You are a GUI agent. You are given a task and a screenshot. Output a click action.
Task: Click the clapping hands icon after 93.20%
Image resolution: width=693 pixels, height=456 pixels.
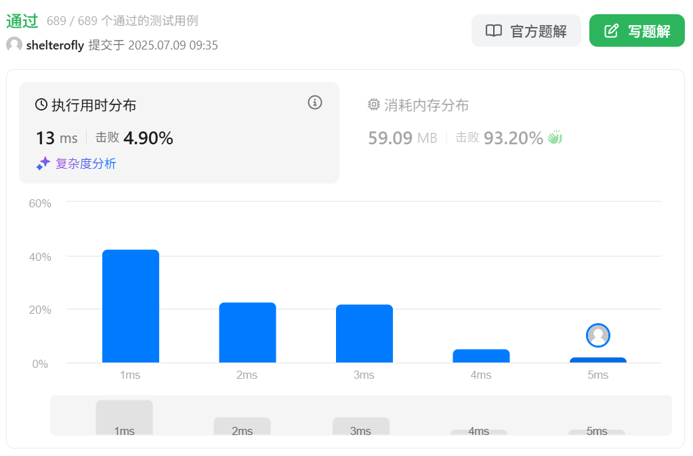click(x=555, y=138)
